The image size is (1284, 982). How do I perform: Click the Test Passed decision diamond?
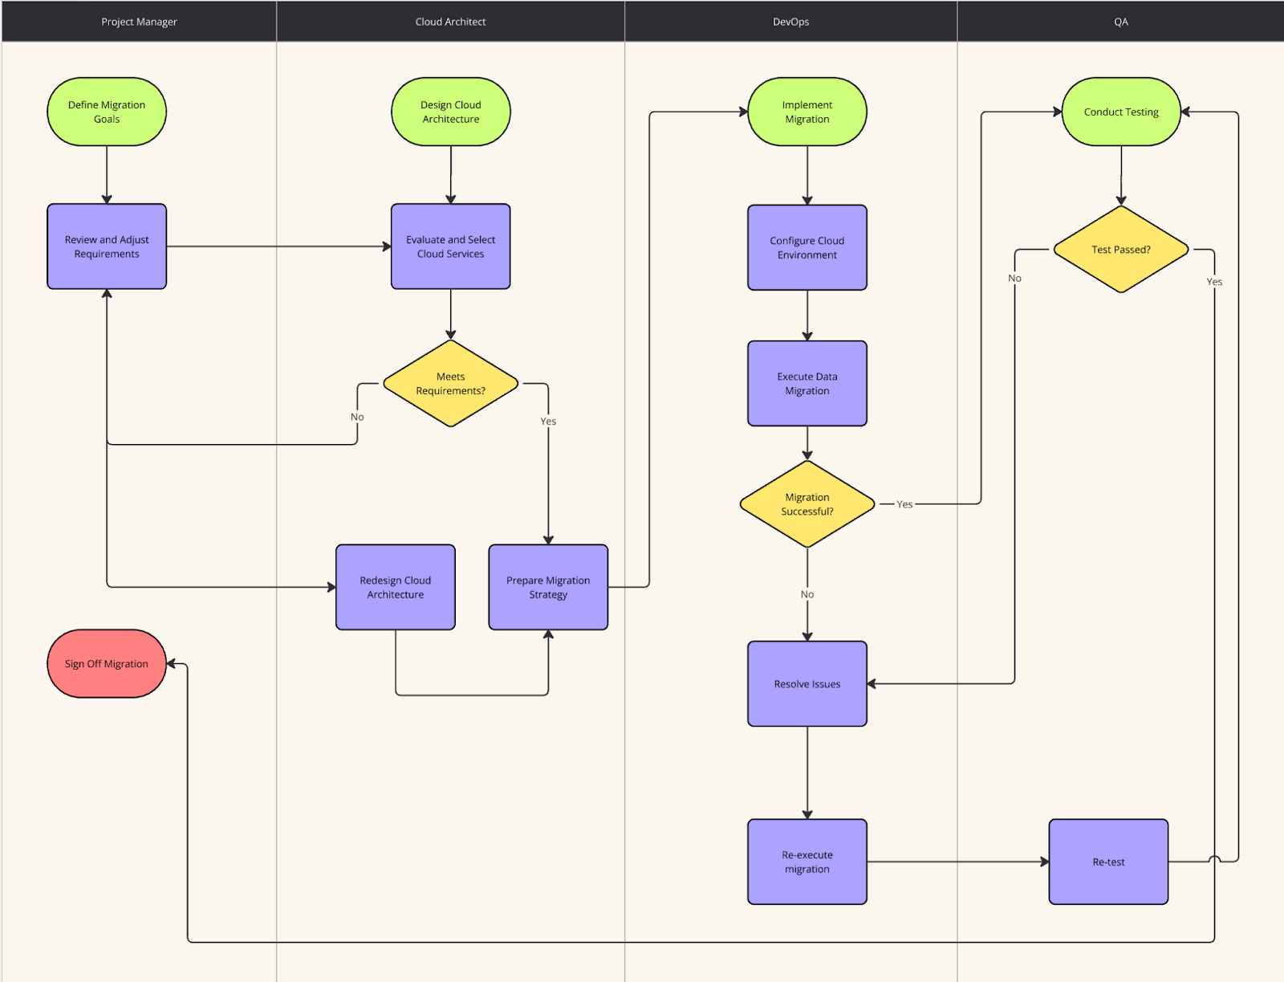coord(1120,250)
